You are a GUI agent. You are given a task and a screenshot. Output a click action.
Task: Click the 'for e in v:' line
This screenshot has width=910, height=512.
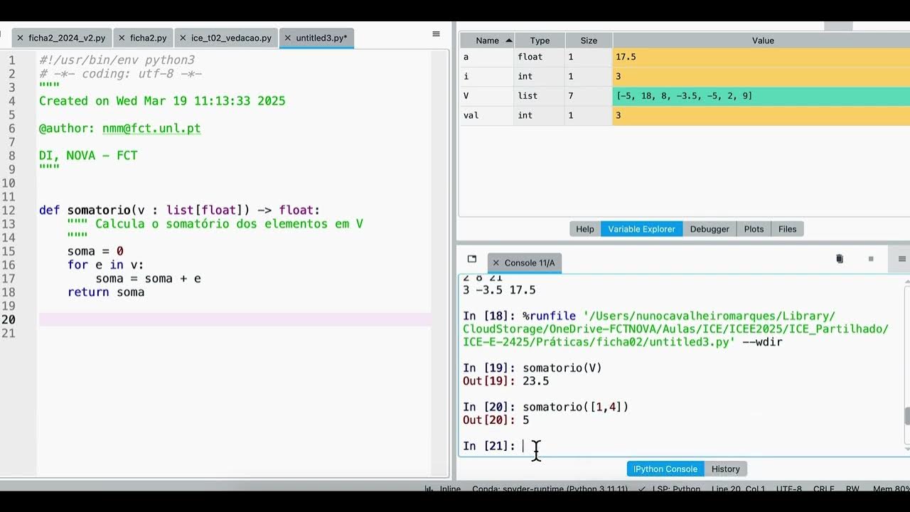coord(106,265)
